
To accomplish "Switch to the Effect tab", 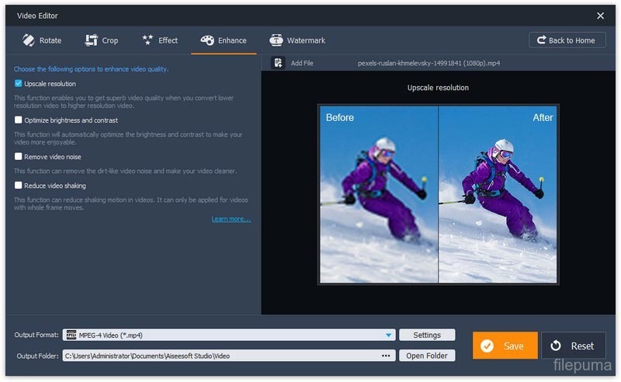I will 168,40.
